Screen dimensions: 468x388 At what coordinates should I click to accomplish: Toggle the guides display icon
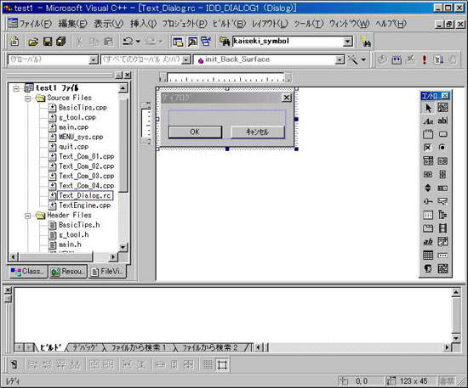(x=222, y=364)
